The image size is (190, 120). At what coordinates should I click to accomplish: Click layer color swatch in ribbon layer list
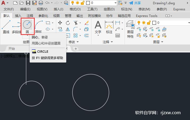tap(154, 23)
